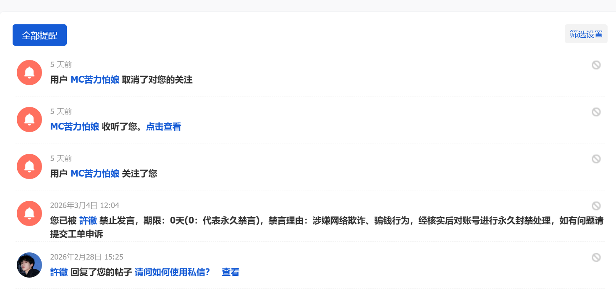
Task: Block the 取消了对您的关注 notification type
Action: pyautogui.click(x=596, y=65)
